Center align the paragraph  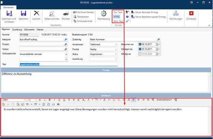point(139,100)
